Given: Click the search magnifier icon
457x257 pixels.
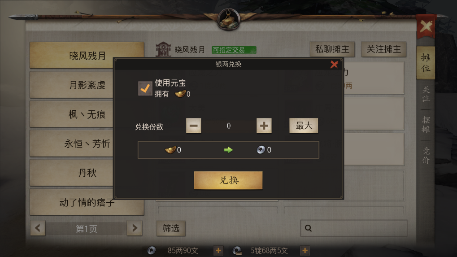Looking at the screenshot, I should (x=309, y=228).
